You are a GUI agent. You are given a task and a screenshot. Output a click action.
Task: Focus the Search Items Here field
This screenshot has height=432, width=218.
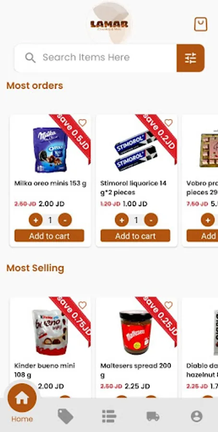pos(96,58)
